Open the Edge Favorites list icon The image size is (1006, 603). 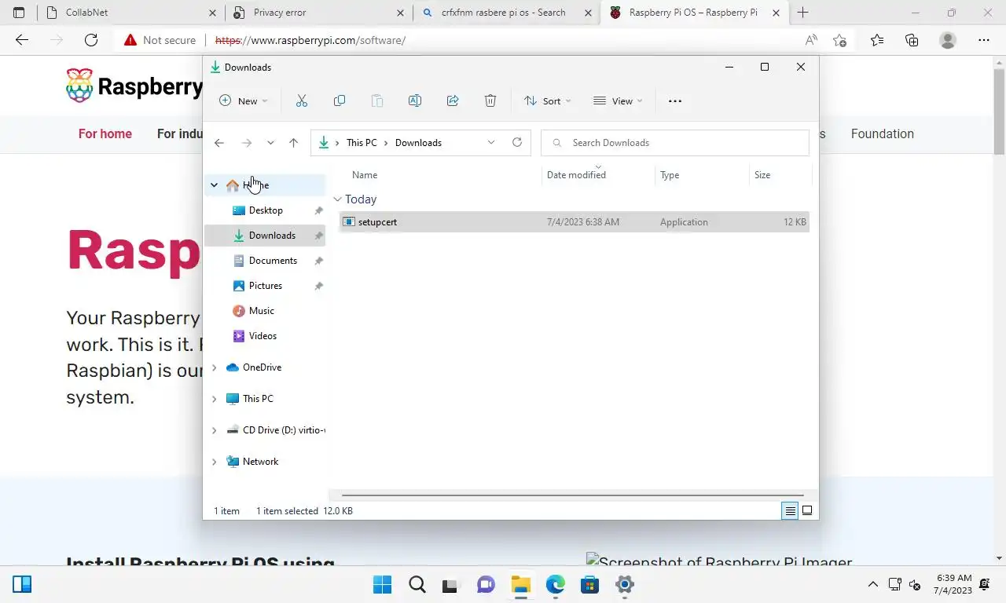point(876,40)
